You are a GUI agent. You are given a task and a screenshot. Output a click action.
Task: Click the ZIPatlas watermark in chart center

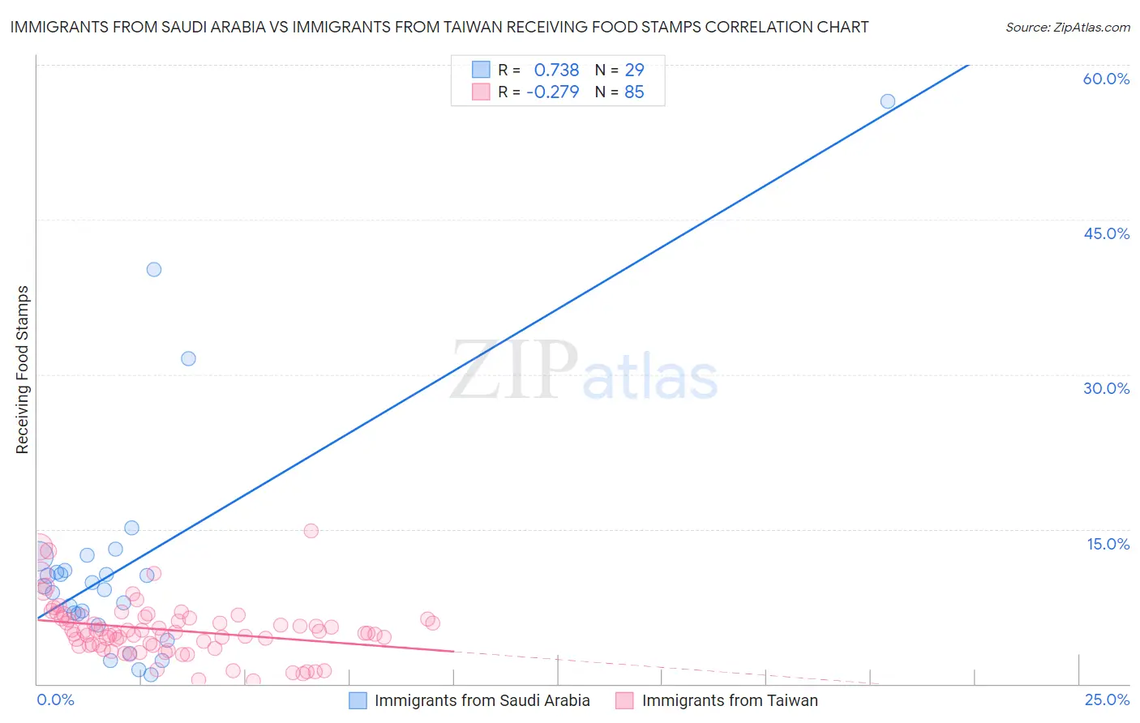coord(584,370)
